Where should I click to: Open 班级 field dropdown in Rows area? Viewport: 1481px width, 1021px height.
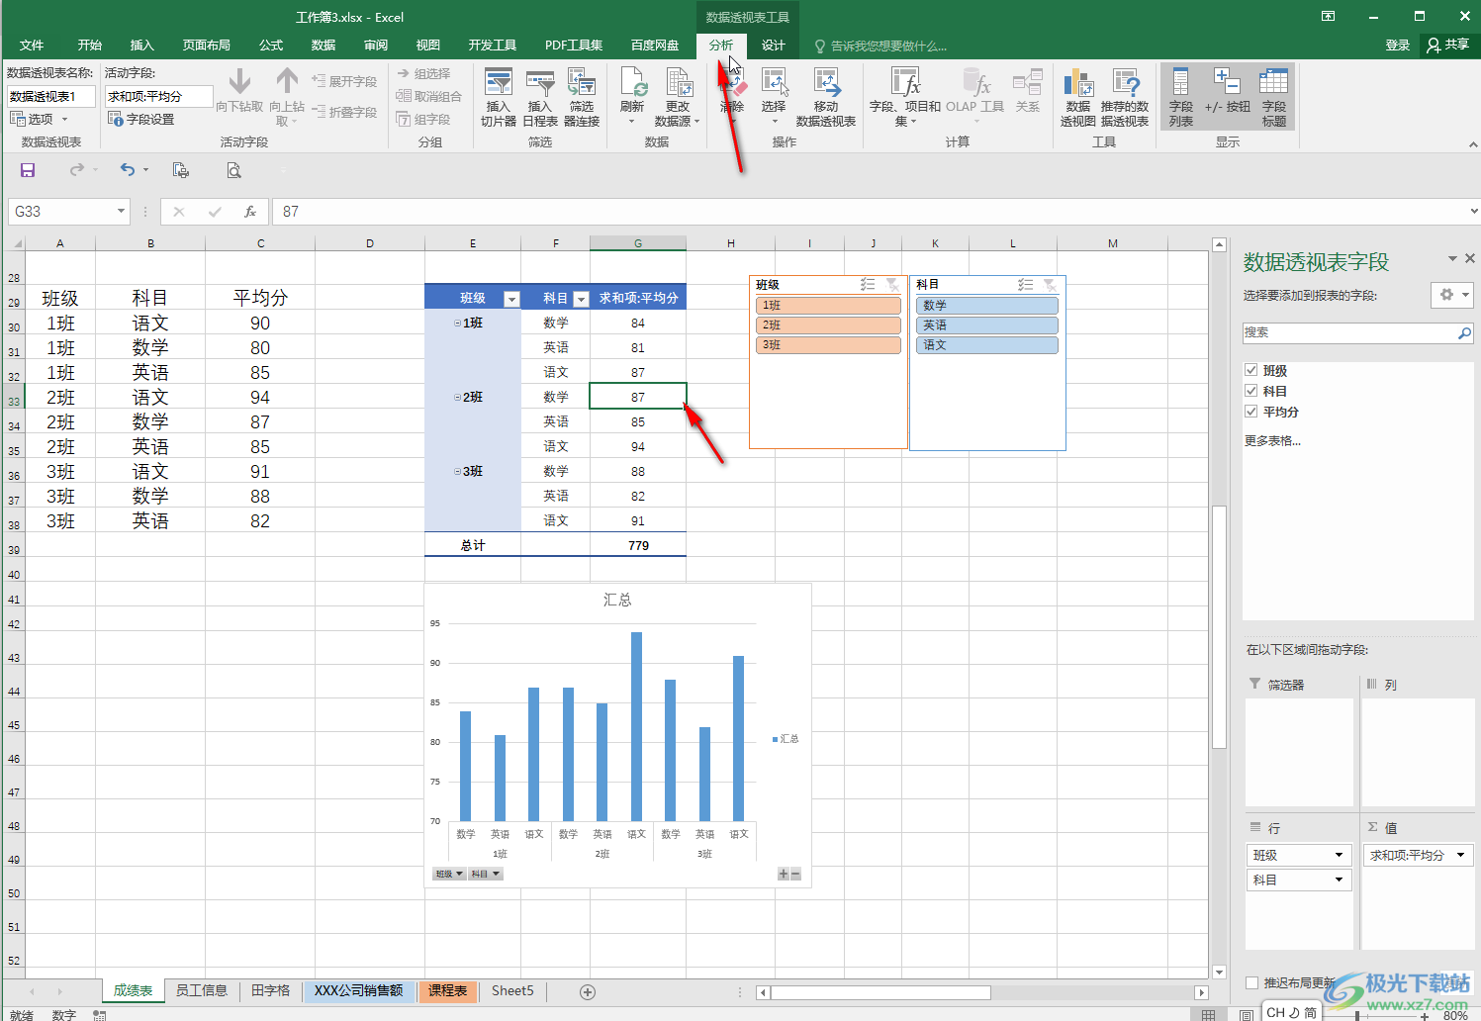[x=1339, y=855]
